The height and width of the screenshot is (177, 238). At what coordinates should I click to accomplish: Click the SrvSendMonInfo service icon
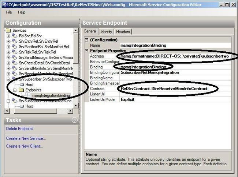pyautogui.click(x=15, y=68)
